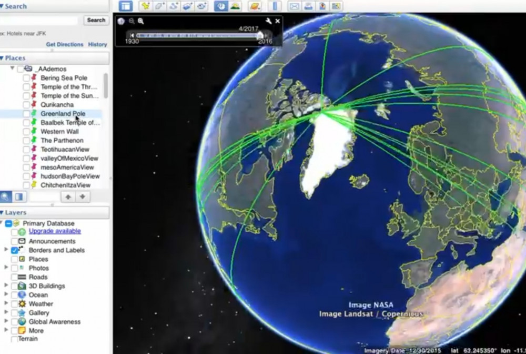526x354 pixels.
Task: Enable the Roads layer checkbox
Action: tap(14, 277)
